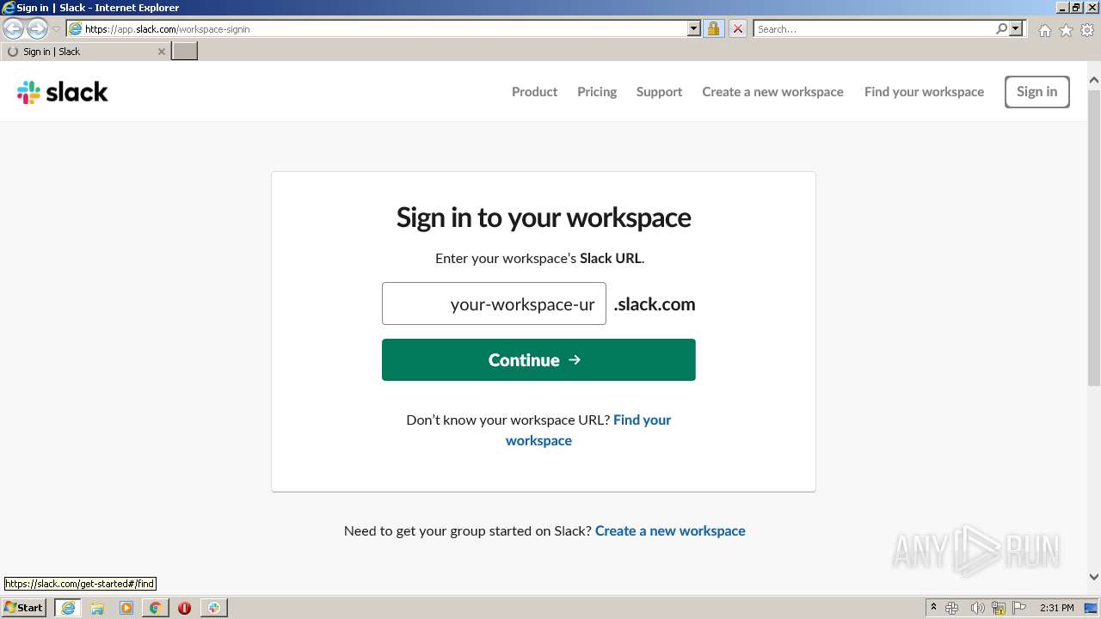Open the Support menu link

click(x=659, y=92)
